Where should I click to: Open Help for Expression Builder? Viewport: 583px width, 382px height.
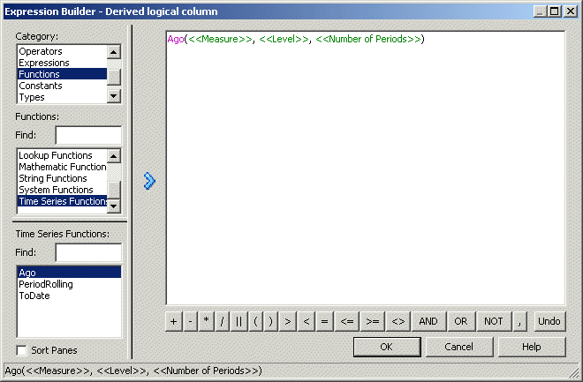coord(532,347)
